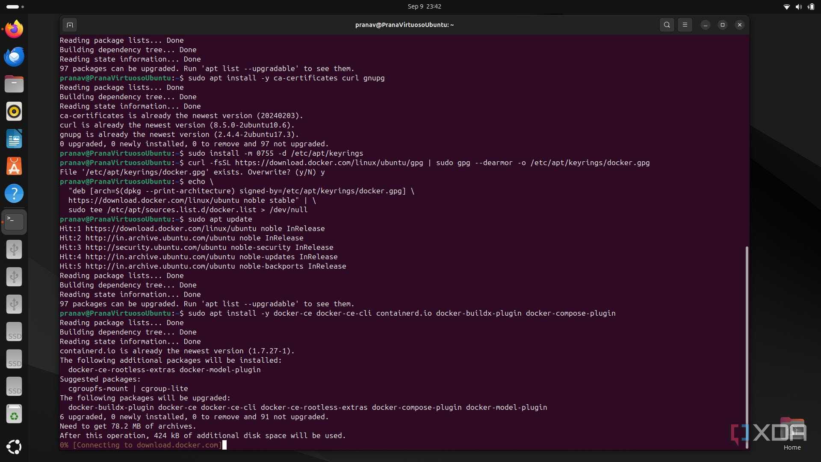Click 'Need to get 78.2 MB of archives.' text
This screenshot has width=821, height=462.
click(128, 426)
